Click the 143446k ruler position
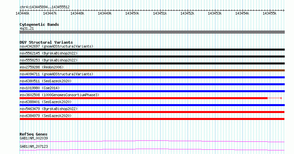Image resolution: width=294 pixels, height=154 pixels. click(x=22, y=14)
